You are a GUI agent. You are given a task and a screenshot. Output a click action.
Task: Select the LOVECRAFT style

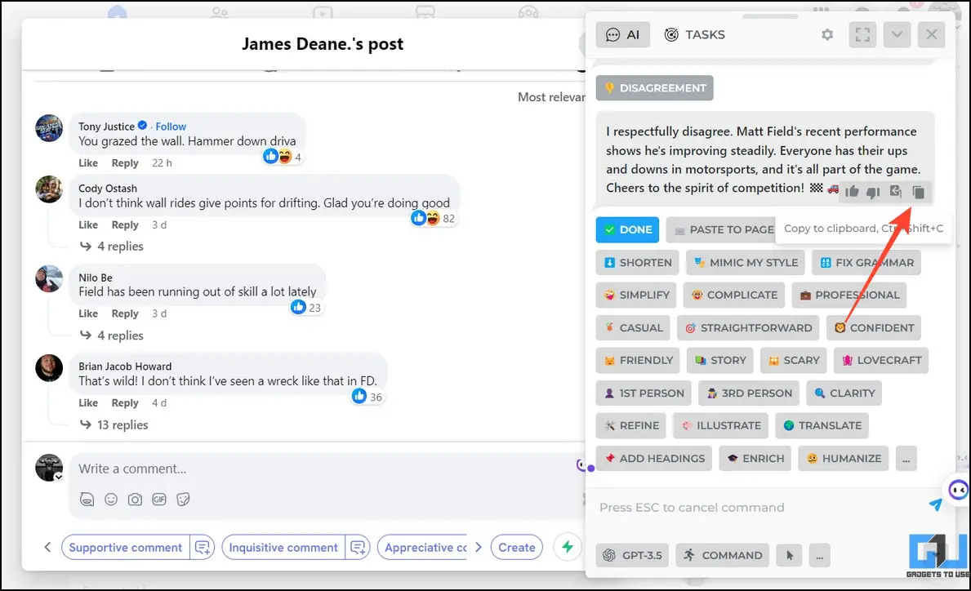881,360
